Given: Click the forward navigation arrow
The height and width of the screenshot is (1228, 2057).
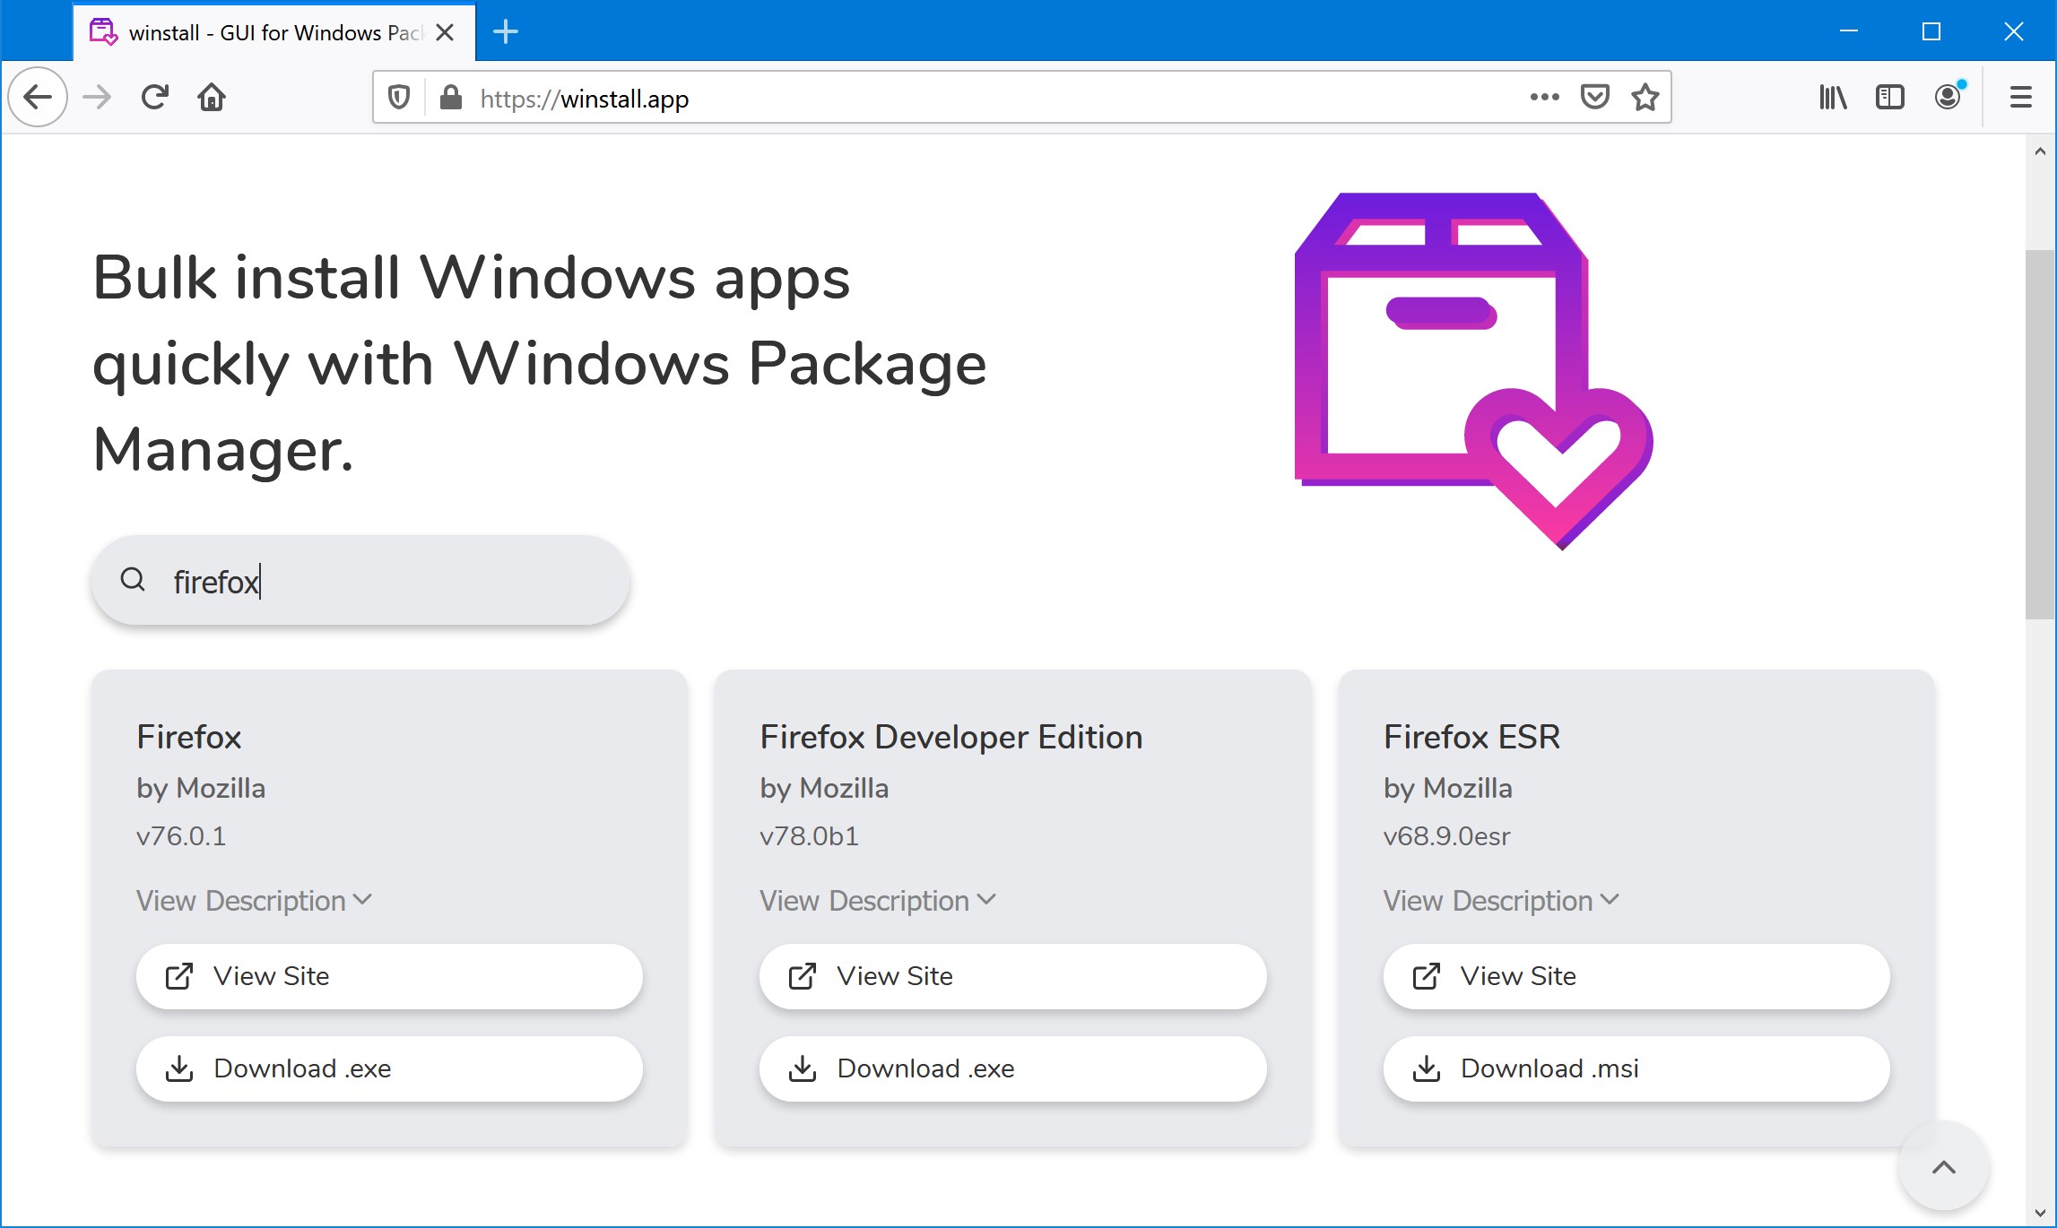Looking at the screenshot, I should tap(97, 97).
